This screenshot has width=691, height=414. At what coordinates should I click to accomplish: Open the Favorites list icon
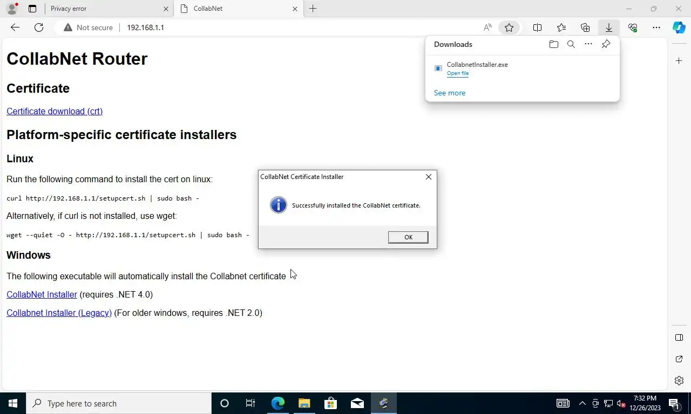point(561,27)
